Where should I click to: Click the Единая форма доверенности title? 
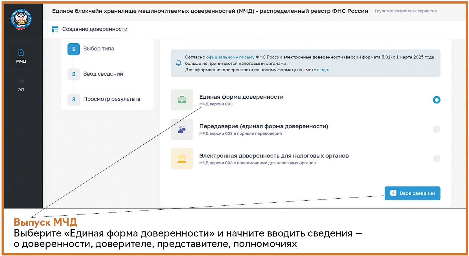241,97
